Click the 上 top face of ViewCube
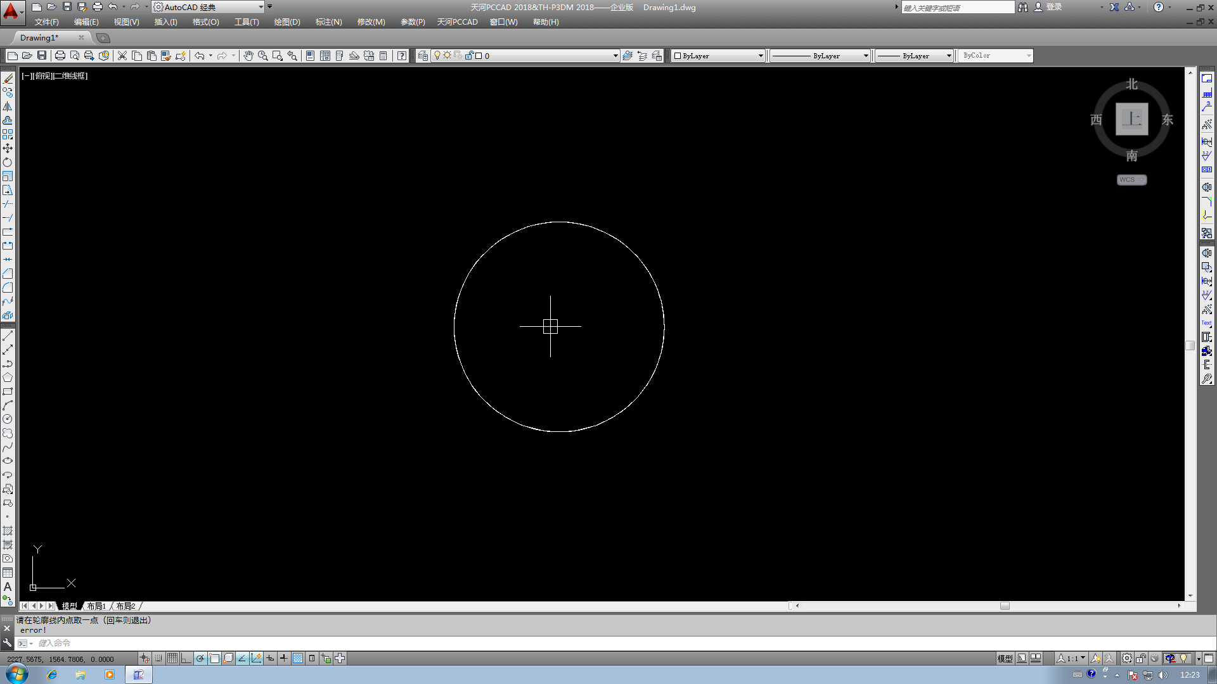1217x684 pixels. tap(1132, 119)
